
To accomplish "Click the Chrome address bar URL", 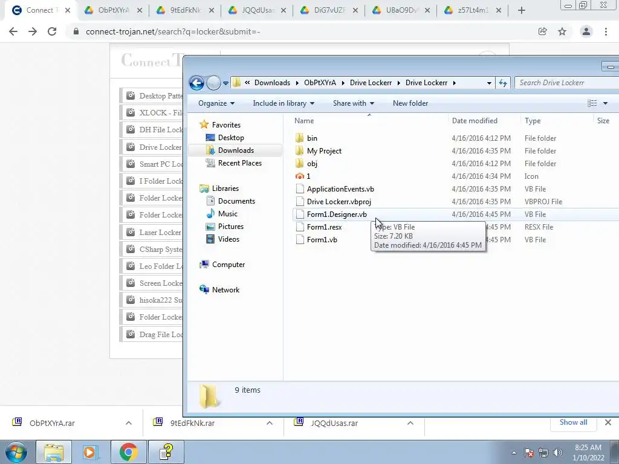I will click(x=173, y=31).
